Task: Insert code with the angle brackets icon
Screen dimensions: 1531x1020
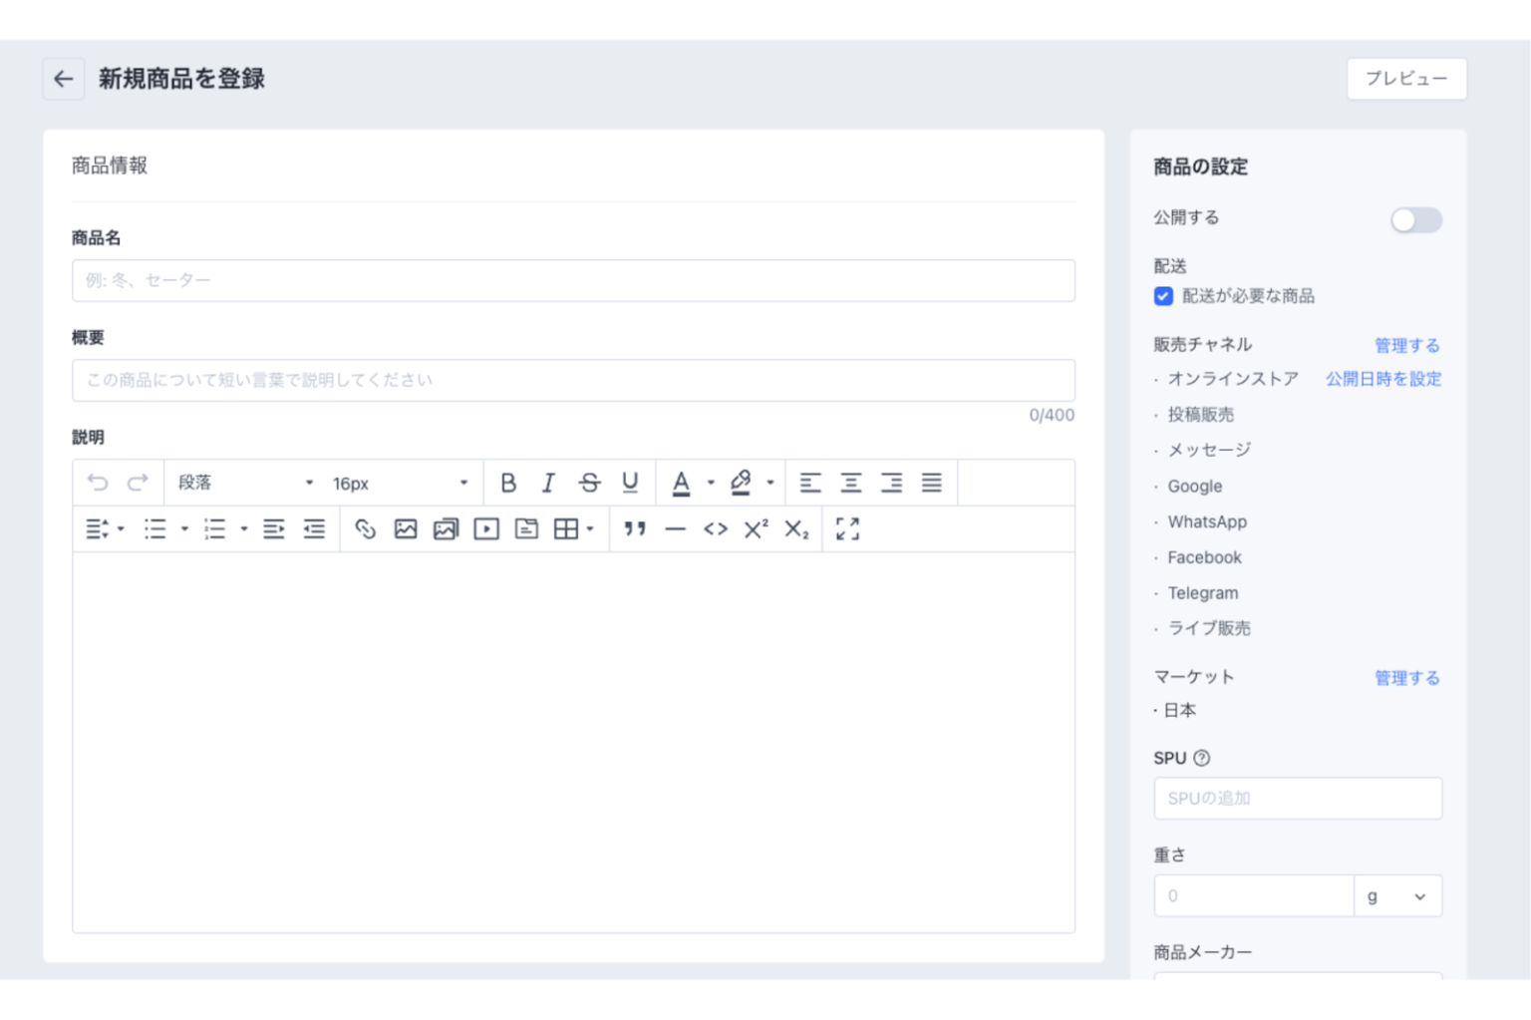Action: [716, 529]
